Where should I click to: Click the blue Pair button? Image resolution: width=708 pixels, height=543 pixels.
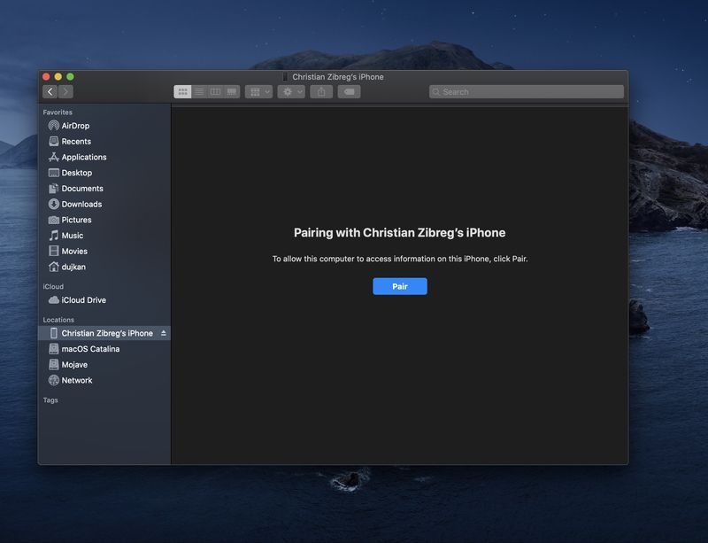pos(400,286)
